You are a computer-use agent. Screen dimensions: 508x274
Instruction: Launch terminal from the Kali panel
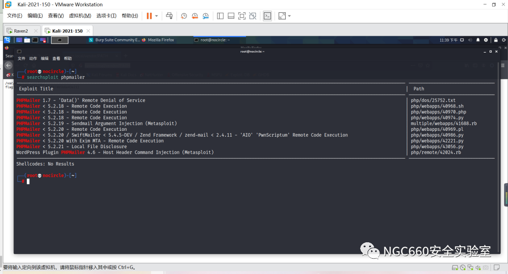tap(35, 40)
